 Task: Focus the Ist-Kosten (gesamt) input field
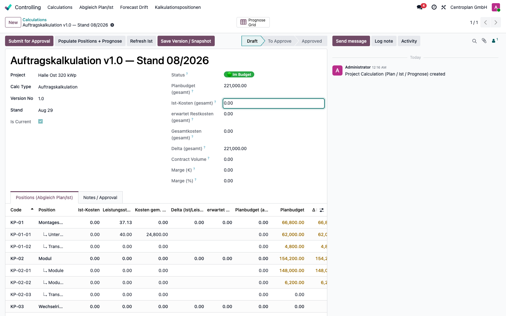point(274,103)
